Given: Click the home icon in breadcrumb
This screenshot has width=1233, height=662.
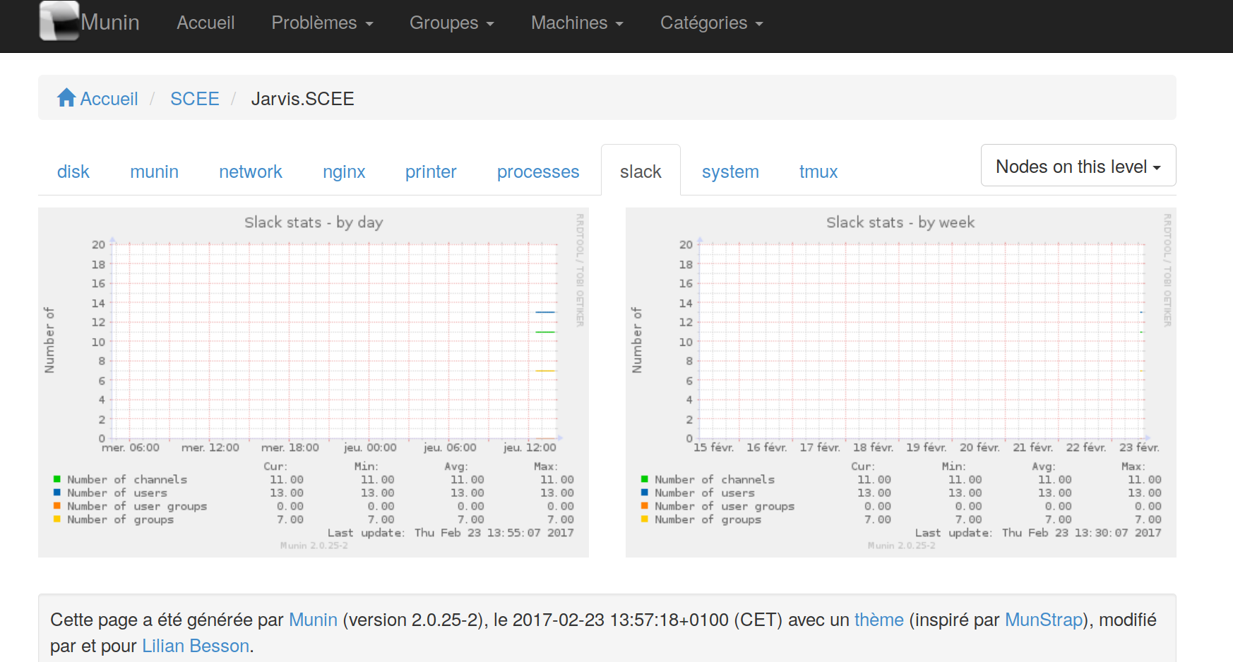Looking at the screenshot, I should click(x=66, y=97).
